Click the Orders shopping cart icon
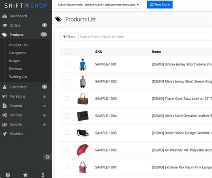 [x=5, y=25]
